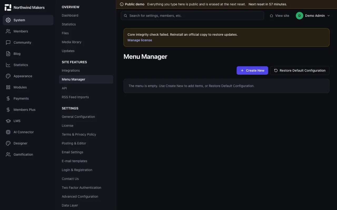Open the Members people icon
The height and width of the screenshot is (210, 337).
pos(8,31)
